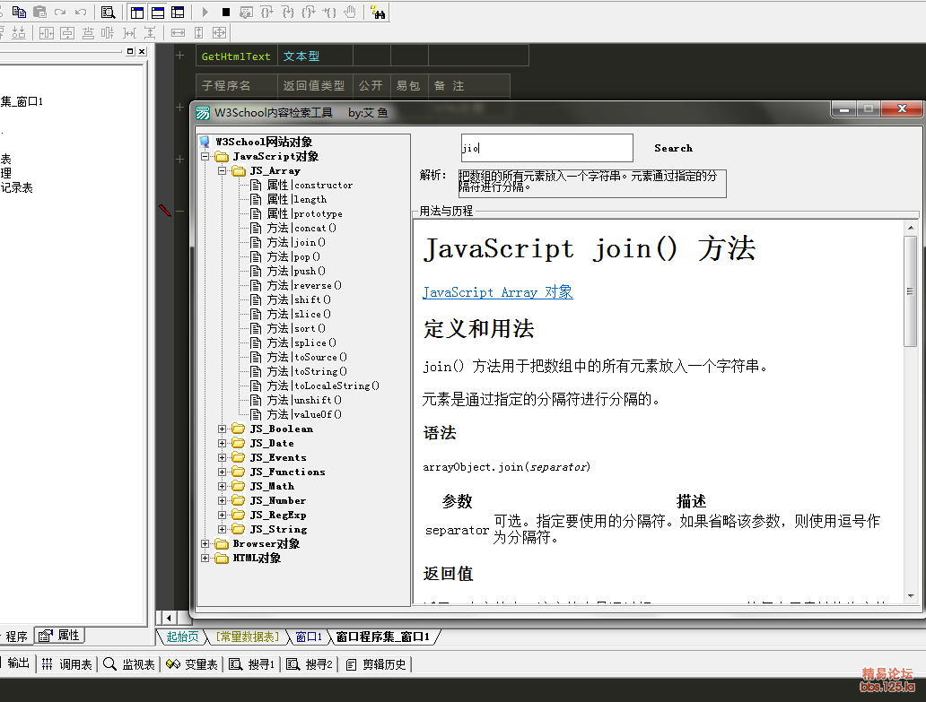
Task: Click the make-same-width icon
Action: click(x=178, y=33)
